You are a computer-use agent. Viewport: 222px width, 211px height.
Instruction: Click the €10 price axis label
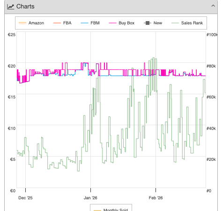coord(12,128)
